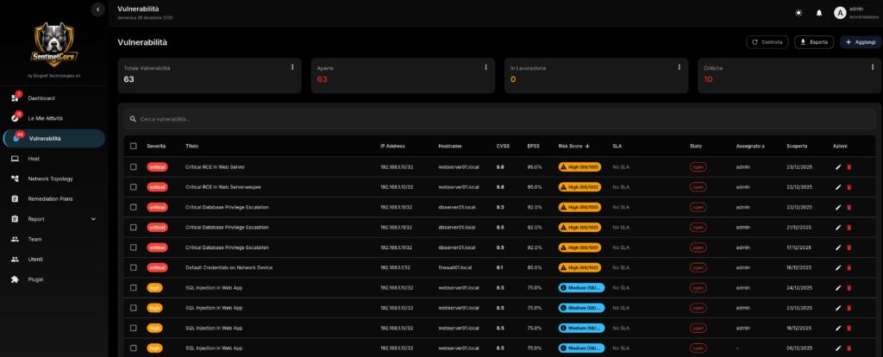883x357 pixels.
Task: Check the Critical RCE in Web Serverweqwe row
Action: coord(134,187)
